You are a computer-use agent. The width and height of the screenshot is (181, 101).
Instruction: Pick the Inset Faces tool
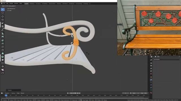3,40
